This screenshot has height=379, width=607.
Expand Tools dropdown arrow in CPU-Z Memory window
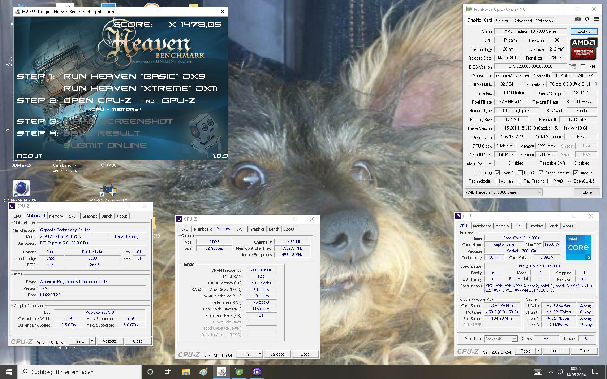point(259,354)
